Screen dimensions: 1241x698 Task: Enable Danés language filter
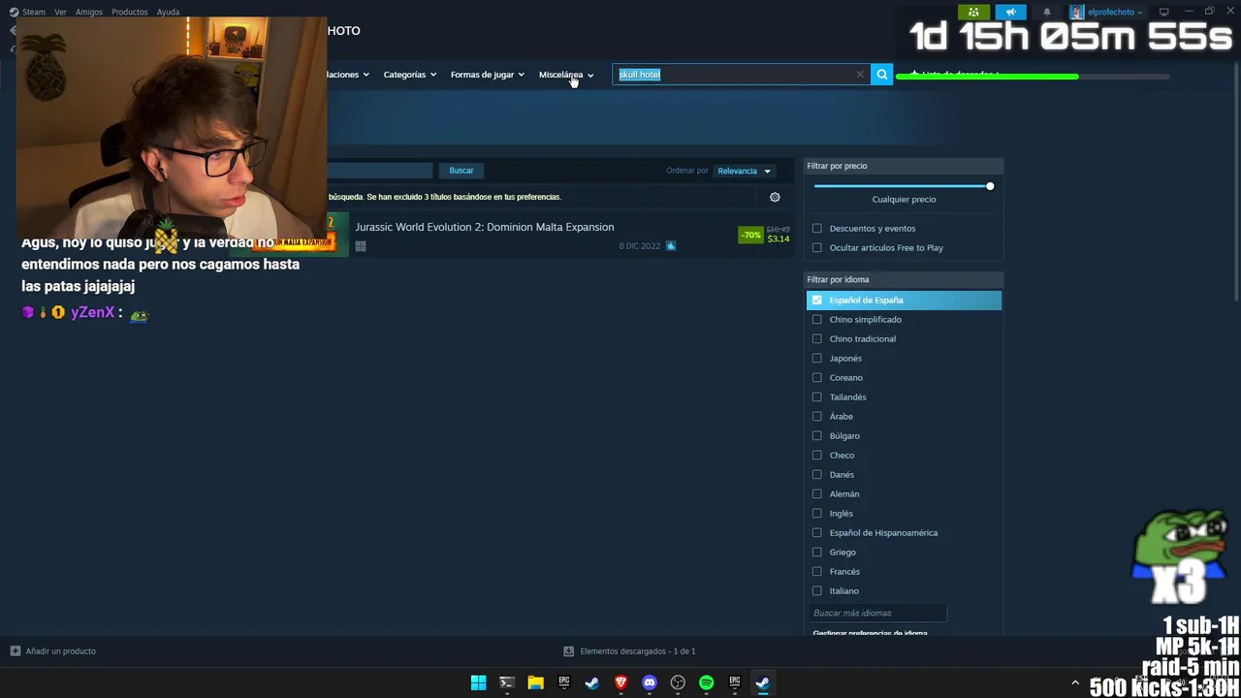click(x=817, y=475)
